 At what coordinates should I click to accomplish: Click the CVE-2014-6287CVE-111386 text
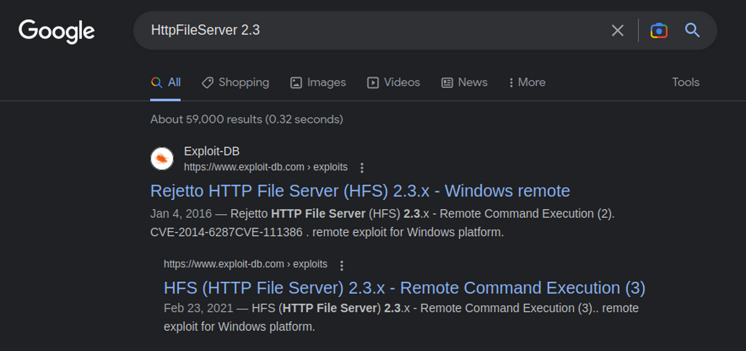(226, 232)
